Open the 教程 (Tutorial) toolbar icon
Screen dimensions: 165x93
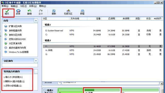click(x=82, y=12)
